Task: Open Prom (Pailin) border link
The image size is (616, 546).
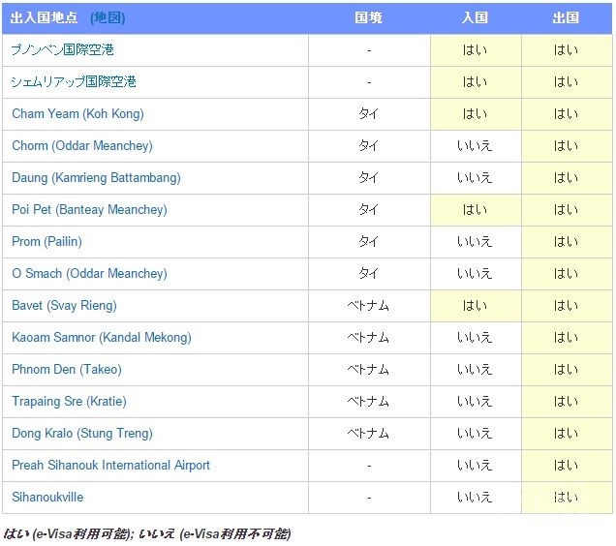Action: tap(46, 242)
